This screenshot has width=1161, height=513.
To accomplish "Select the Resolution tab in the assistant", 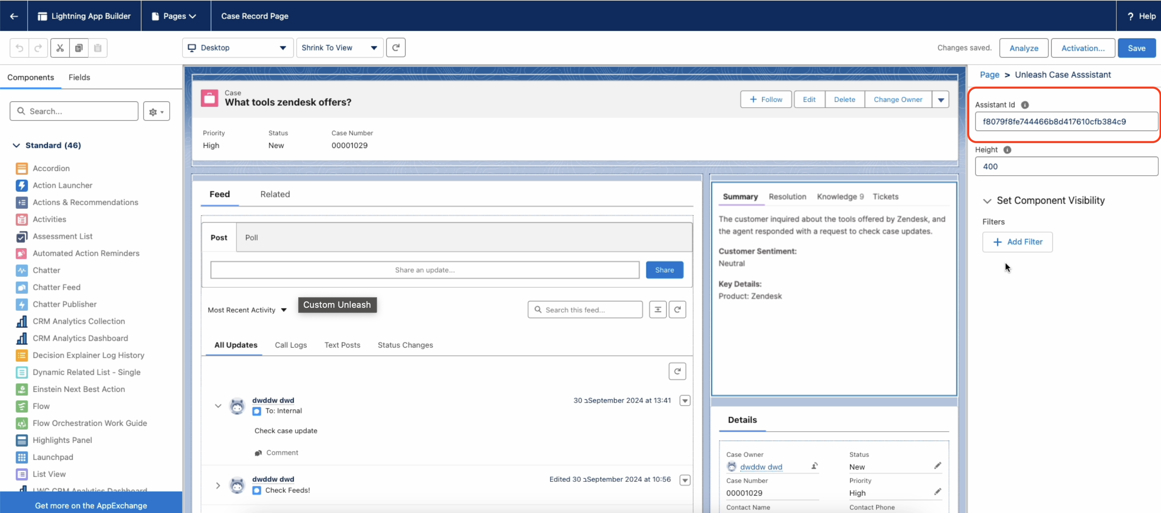I will (787, 197).
